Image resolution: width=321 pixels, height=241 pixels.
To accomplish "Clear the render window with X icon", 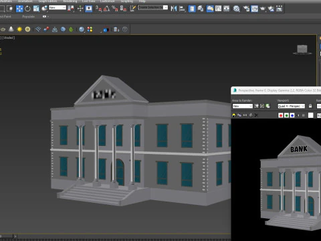I will tap(256, 115).
